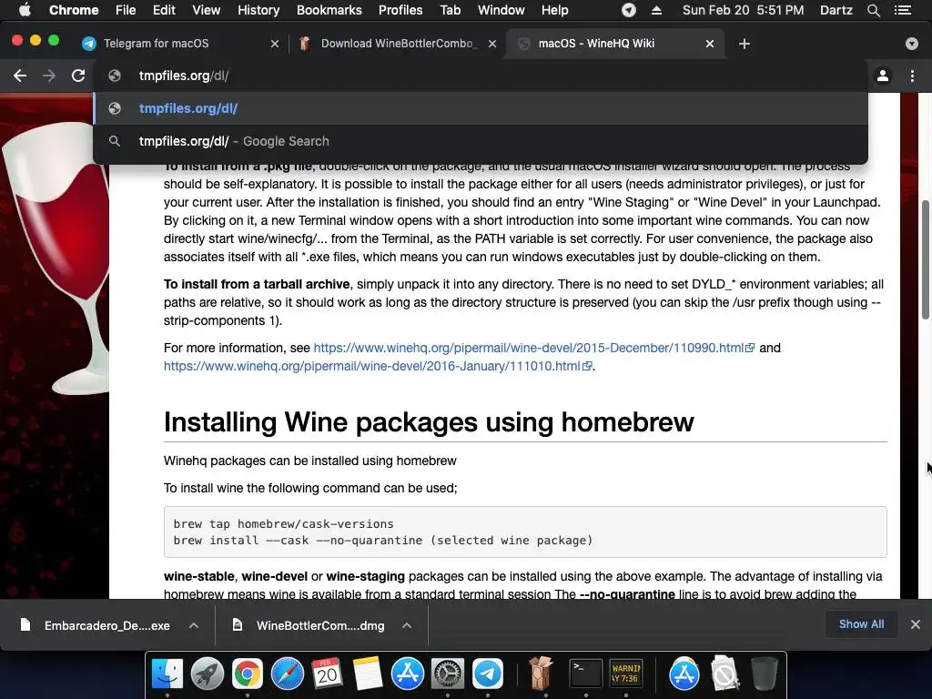Screen dimensions: 932x699
Task: Open WineBottler box icon in the dock
Action: point(541,673)
